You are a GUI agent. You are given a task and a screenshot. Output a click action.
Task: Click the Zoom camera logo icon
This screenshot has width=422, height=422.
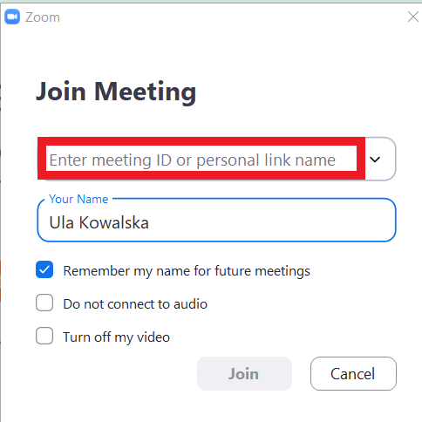pyautogui.click(x=12, y=17)
